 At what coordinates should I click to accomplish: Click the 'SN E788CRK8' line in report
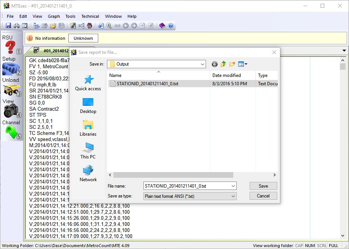click(x=46, y=97)
